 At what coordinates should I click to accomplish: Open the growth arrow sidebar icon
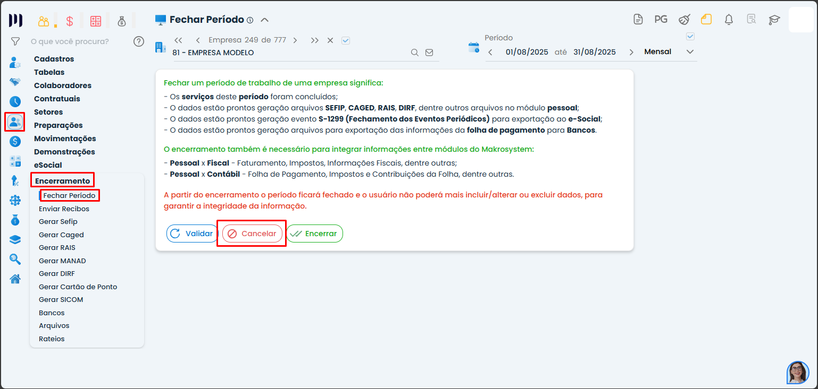tap(15, 180)
